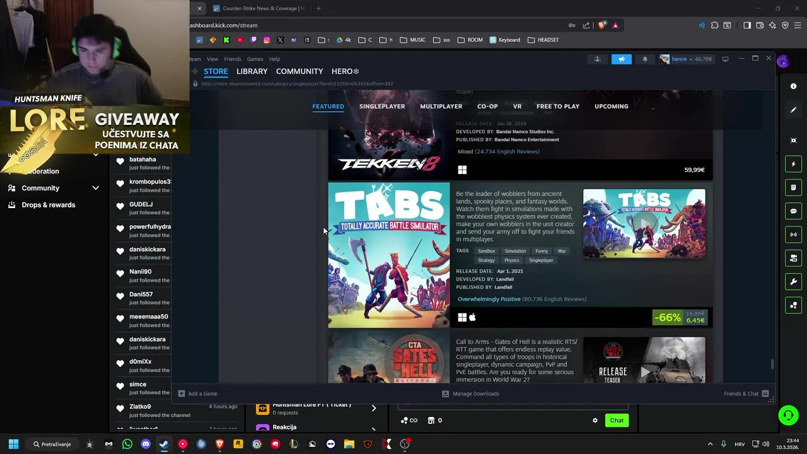The image size is (807, 454).
Task: Open Steam announcements megaphone icon
Action: 621,59
